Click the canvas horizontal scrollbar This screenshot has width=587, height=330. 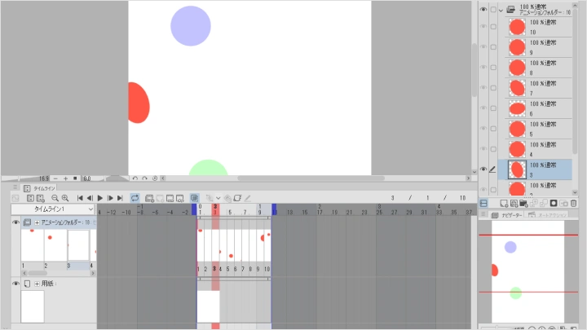click(311, 178)
